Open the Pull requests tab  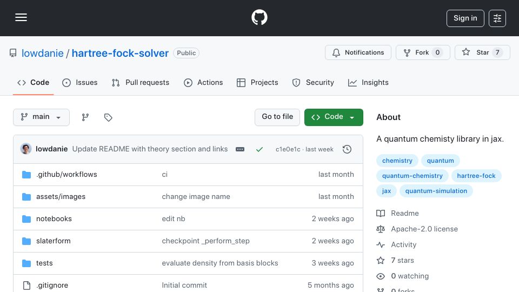[141, 82]
